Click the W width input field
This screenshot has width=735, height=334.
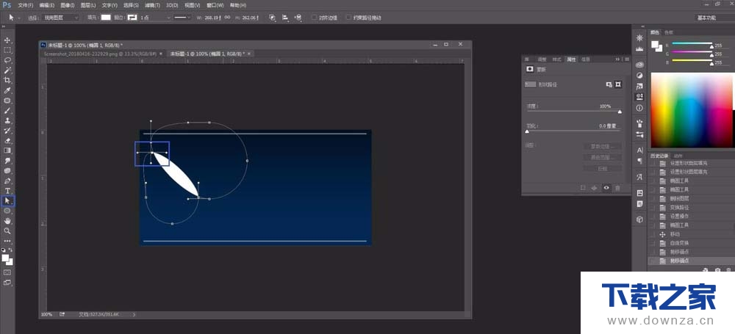(212, 18)
